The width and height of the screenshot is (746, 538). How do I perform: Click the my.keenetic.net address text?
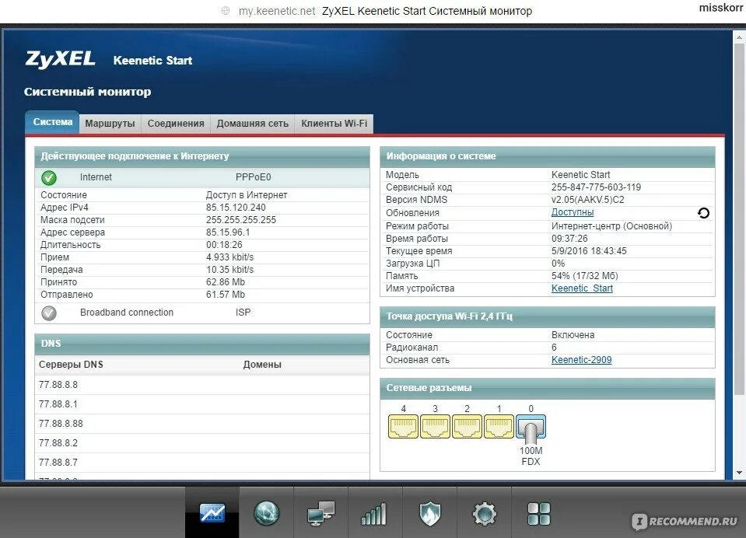pos(277,11)
